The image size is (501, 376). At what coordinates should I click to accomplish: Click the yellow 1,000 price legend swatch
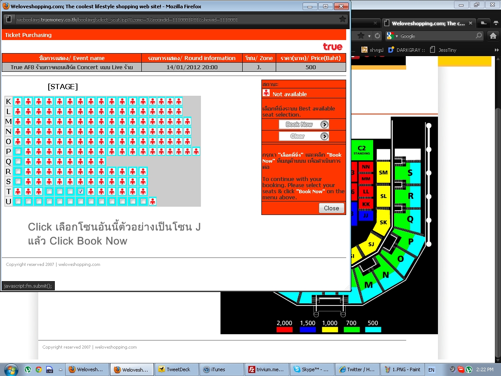[330, 329]
